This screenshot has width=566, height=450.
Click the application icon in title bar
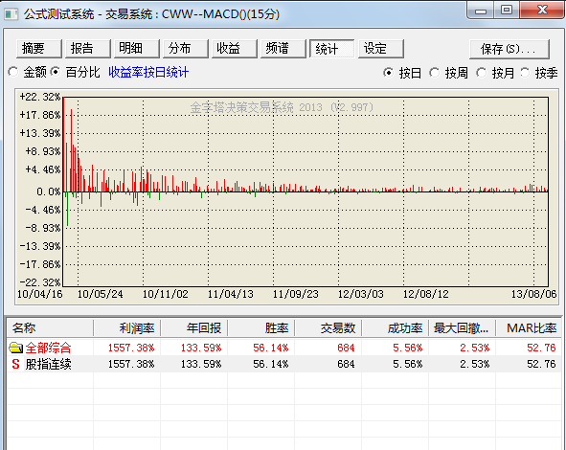click(x=11, y=14)
